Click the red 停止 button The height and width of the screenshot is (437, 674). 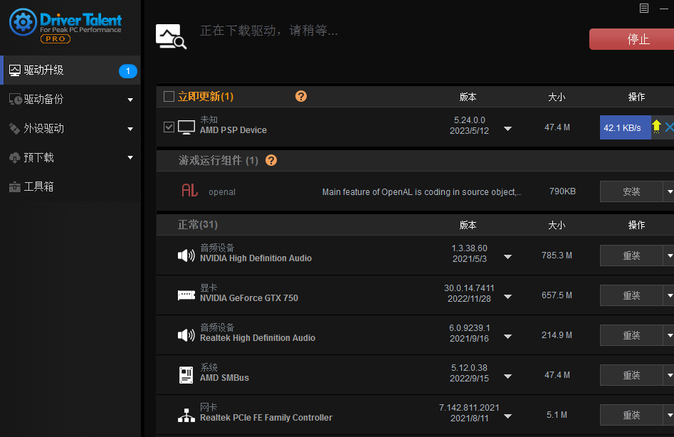[632, 39]
